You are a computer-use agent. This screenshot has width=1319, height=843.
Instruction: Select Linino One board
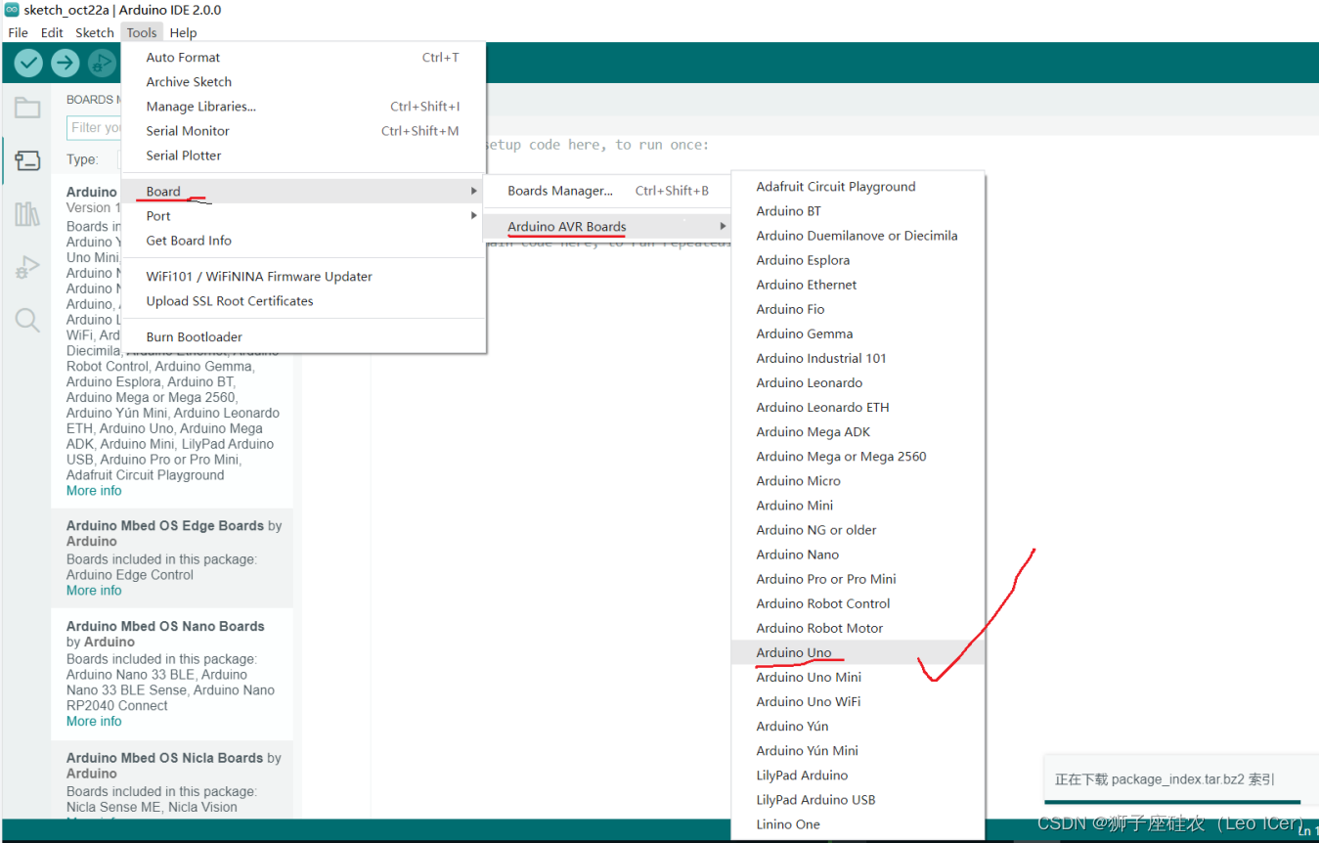point(858,824)
